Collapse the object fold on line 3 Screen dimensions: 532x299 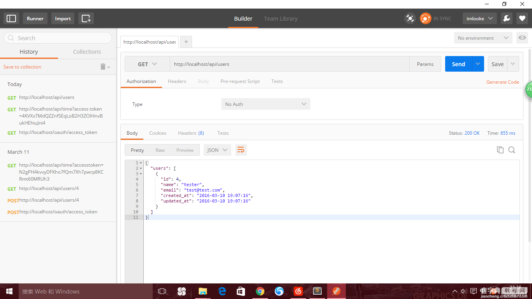point(141,174)
